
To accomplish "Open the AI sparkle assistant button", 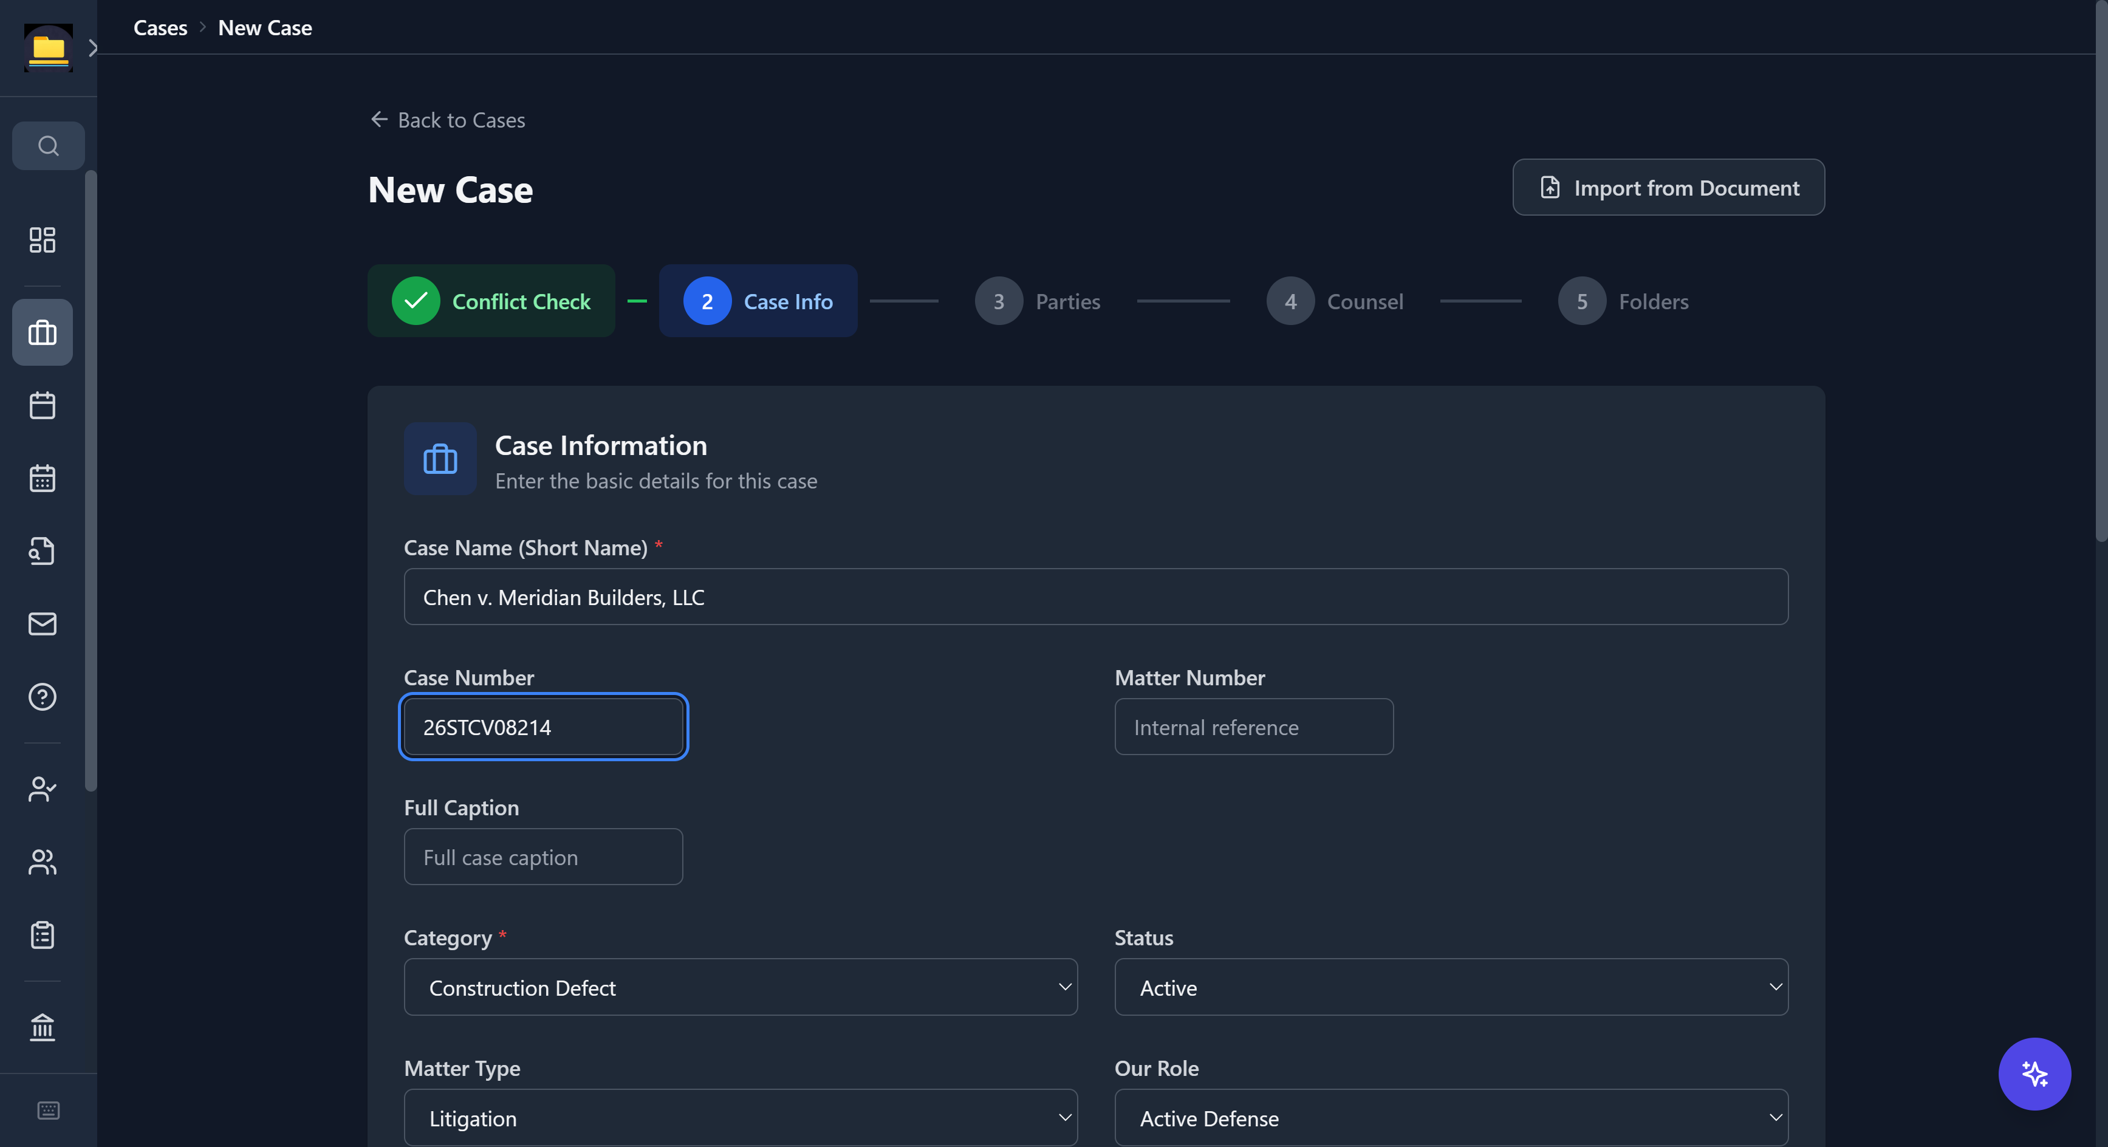I will [x=2034, y=1073].
